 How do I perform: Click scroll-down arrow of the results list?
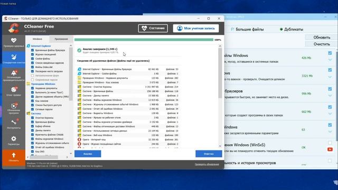(x=220, y=146)
